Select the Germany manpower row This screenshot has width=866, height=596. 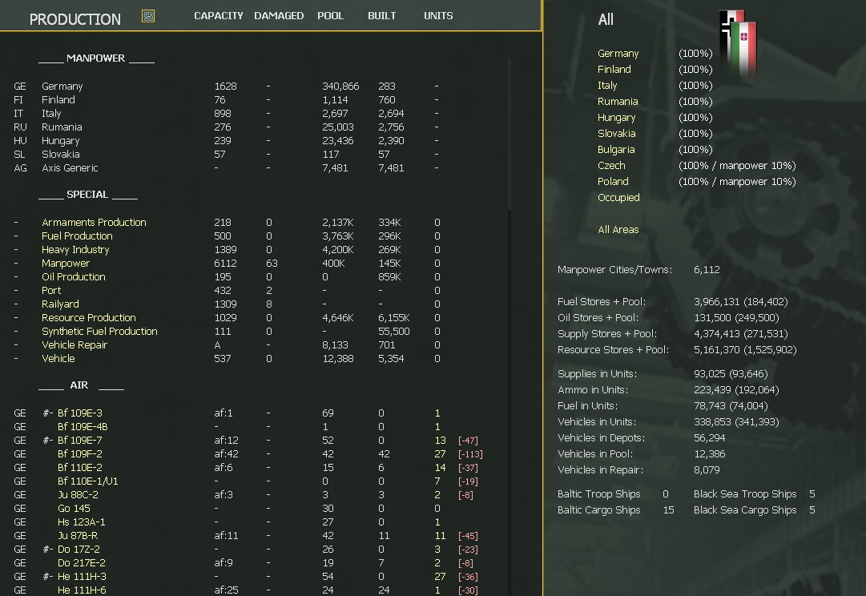(62, 86)
